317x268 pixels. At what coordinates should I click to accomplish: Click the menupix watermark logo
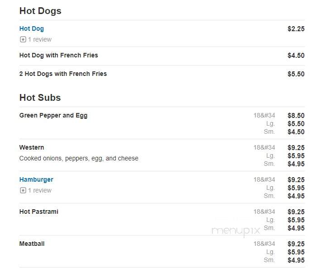[x=236, y=231]
